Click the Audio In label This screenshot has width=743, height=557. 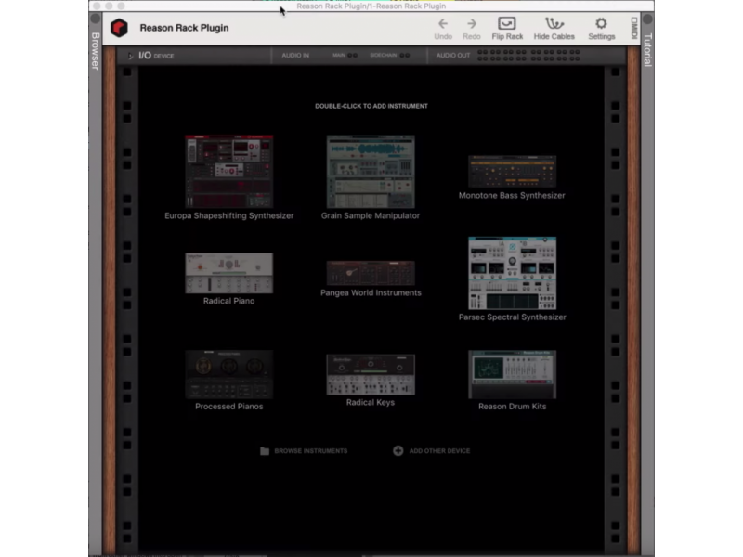(x=295, y=56)
